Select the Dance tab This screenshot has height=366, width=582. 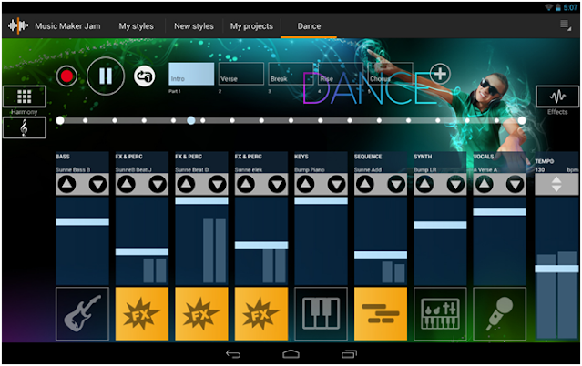[x=309, y=26]
